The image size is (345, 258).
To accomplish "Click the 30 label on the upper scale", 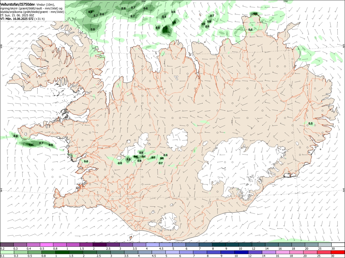I will [x=333, y=249].
